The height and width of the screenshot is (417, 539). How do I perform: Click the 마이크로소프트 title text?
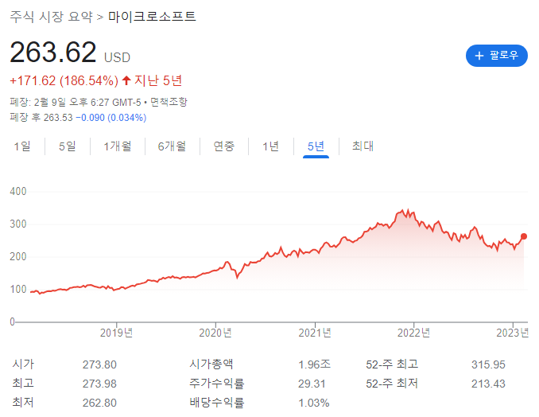coord(152,17)
